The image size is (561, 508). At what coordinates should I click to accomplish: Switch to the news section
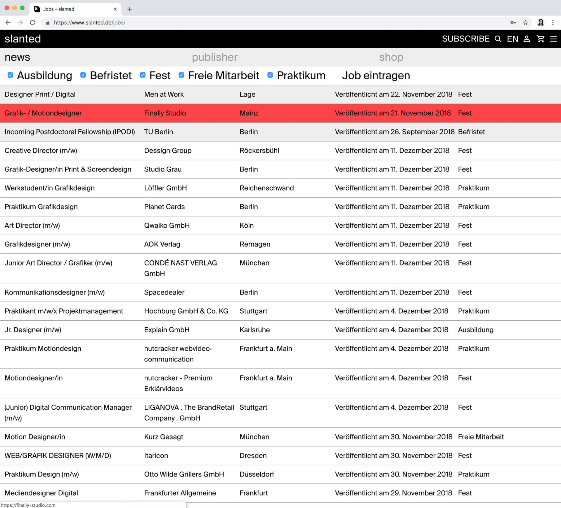point(17,57)
